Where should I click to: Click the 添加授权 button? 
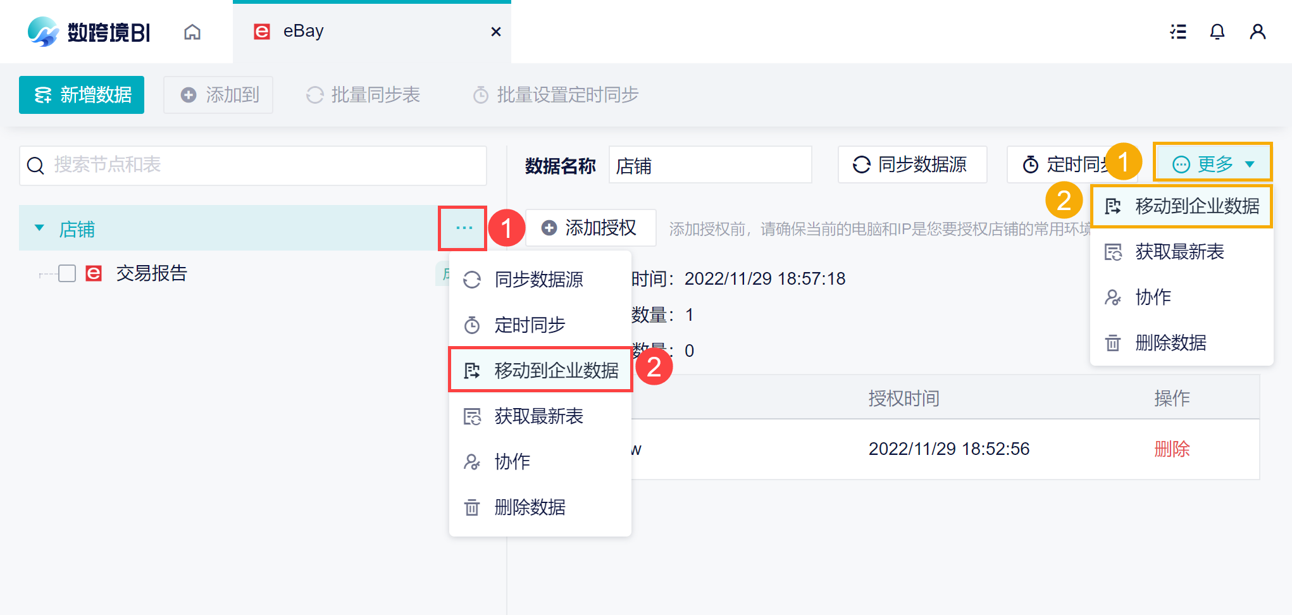[590, 228]
